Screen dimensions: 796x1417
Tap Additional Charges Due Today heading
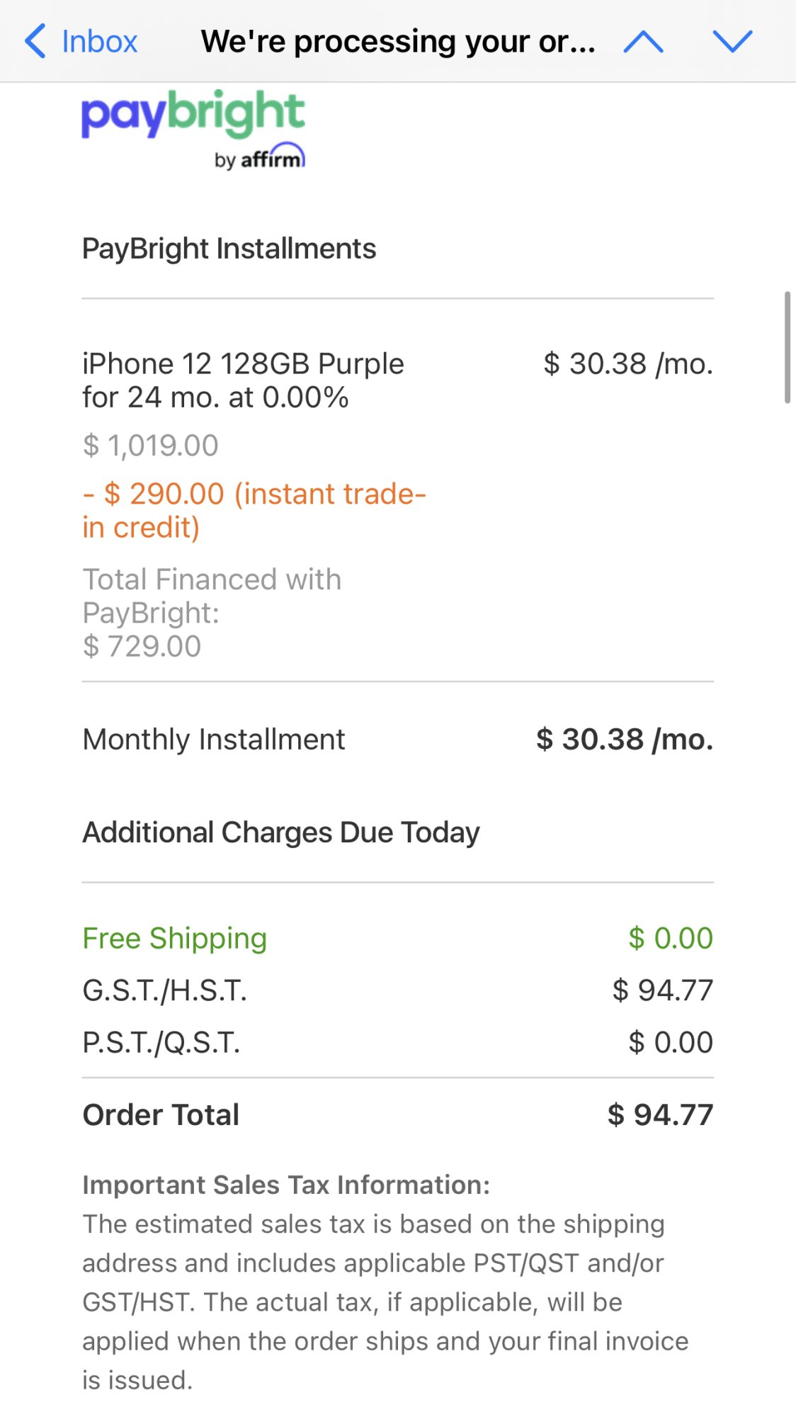coord(281,832)
